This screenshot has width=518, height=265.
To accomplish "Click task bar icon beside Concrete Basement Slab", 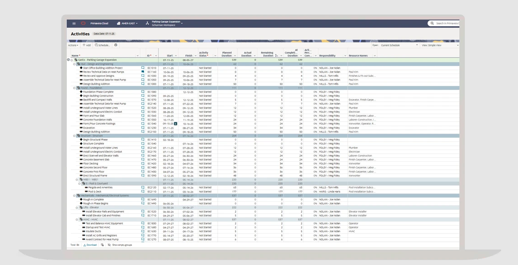I will [81, 160].
